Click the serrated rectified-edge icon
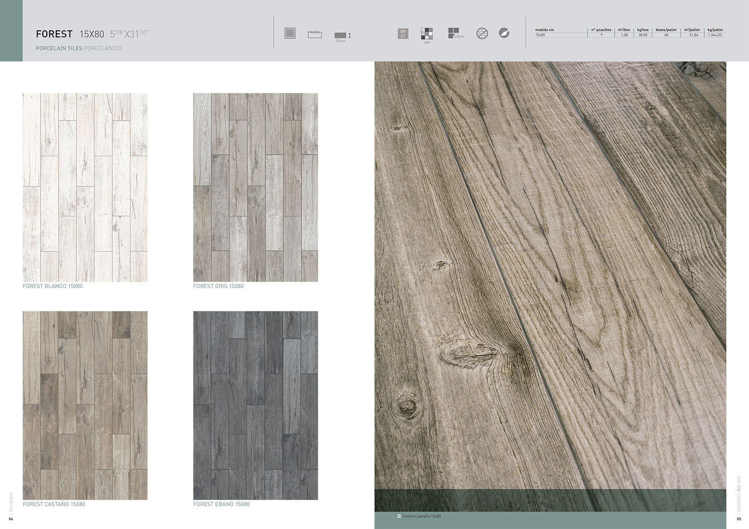The width and height of the screenshot is (749, 529). (315, 34)
